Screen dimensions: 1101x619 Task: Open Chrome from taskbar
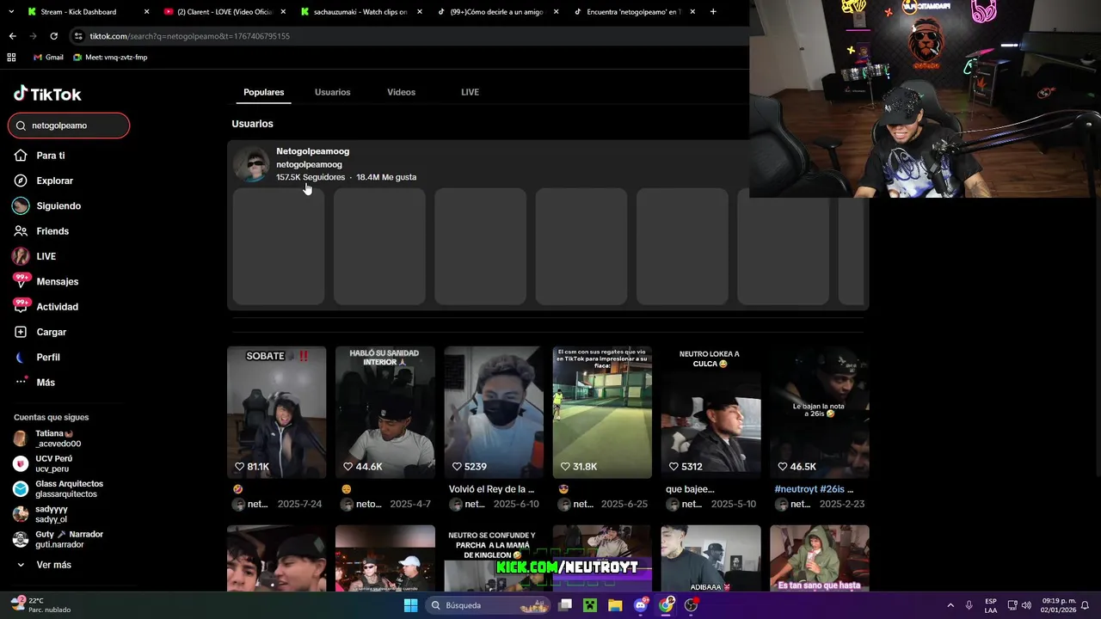click(x=666, y=605)
